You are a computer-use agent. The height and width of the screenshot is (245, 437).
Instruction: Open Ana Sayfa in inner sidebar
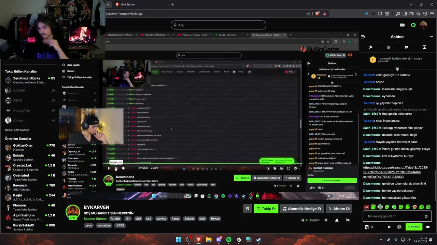71,65
